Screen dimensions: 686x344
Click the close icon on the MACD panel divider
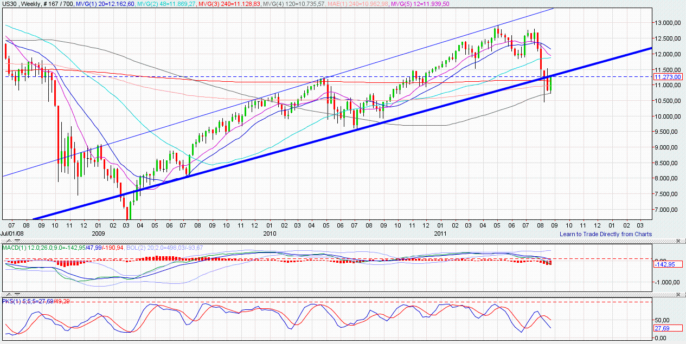coord(678,242)
